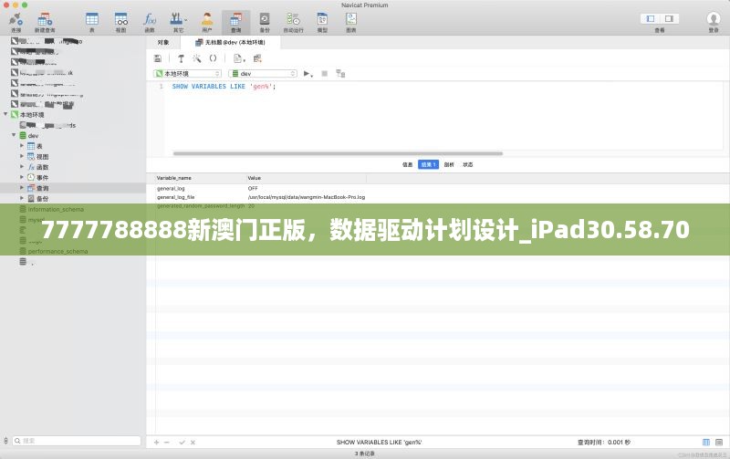Switch to the 信息 result tab
Image resolution: width=730 pixels, height=459 pixels.
(407, 164)
